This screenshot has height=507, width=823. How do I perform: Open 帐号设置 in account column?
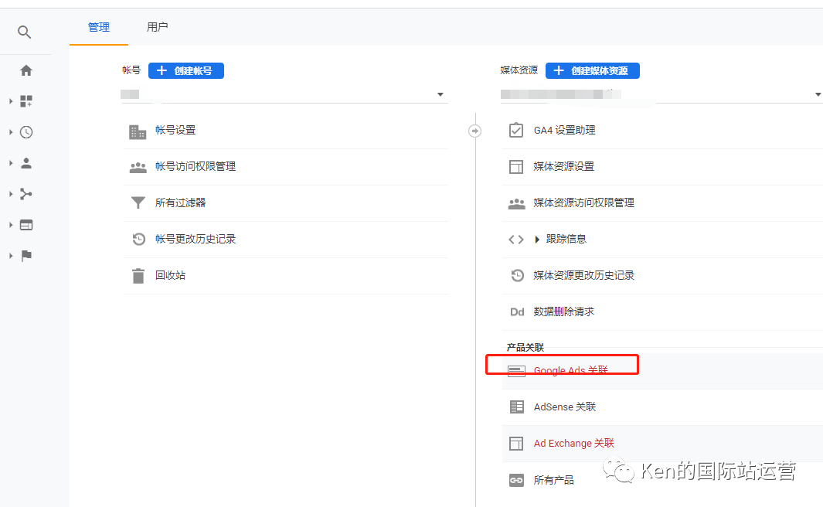(175, 131)
